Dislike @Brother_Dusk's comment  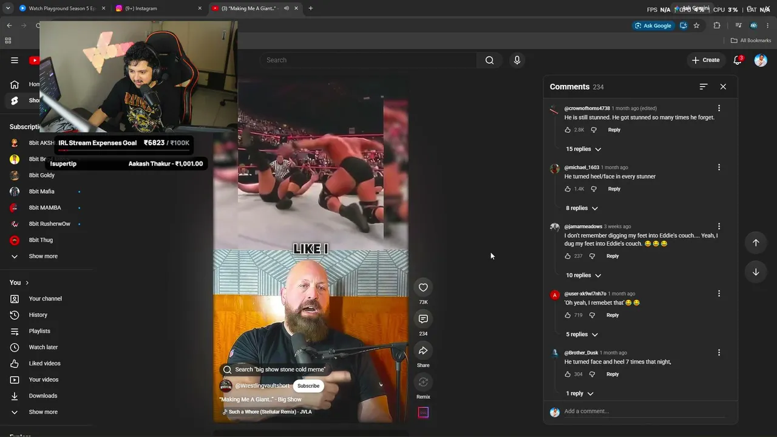[592, 374]
